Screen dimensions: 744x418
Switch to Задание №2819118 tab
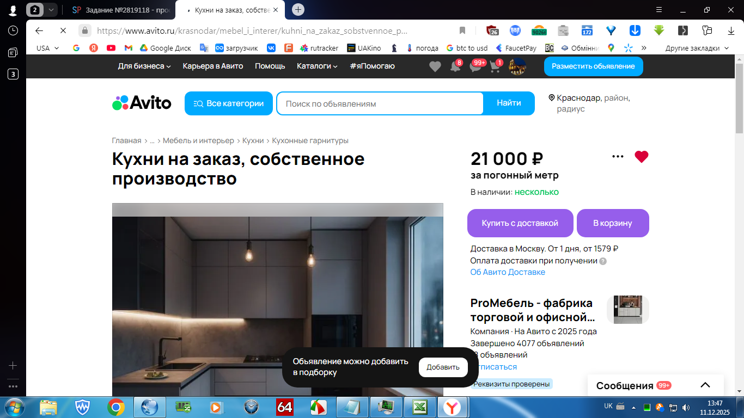(x=121, y=10)
